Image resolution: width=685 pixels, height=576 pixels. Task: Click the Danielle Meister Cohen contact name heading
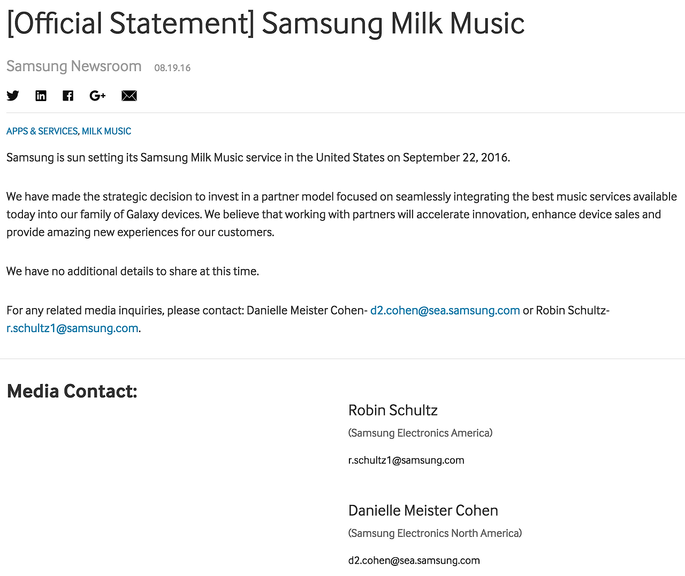click(423, 510)
